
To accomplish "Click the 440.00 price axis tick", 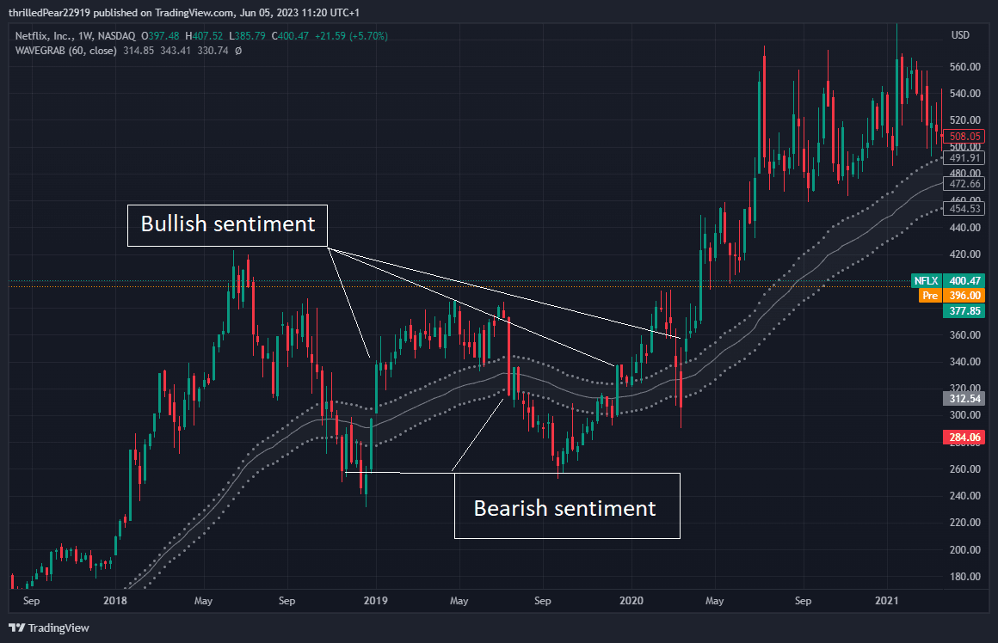I will (965, 228).
